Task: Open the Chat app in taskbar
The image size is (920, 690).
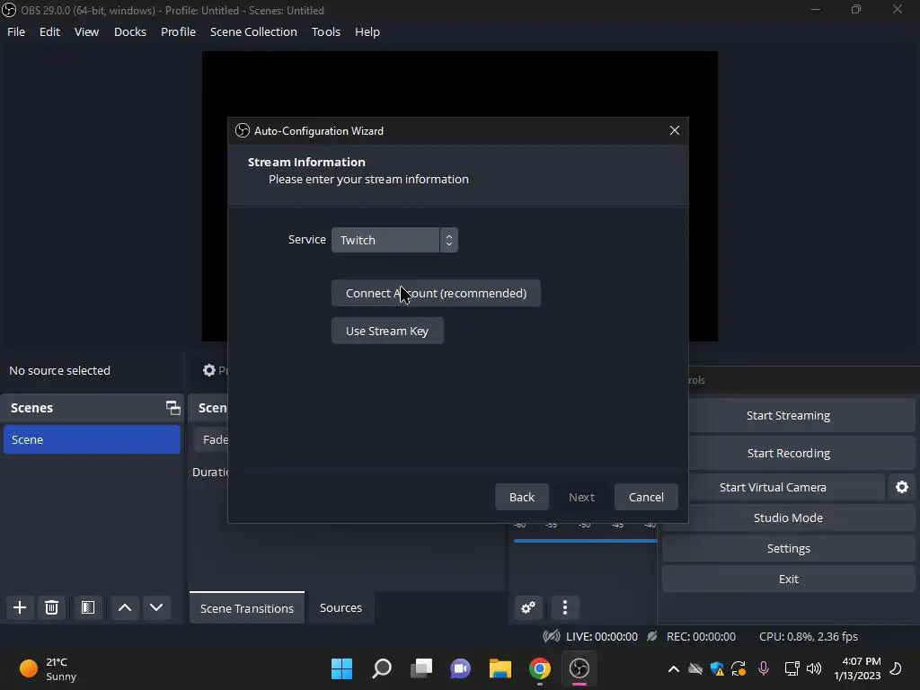Action: pyautogui.click(x=461, y=668)
